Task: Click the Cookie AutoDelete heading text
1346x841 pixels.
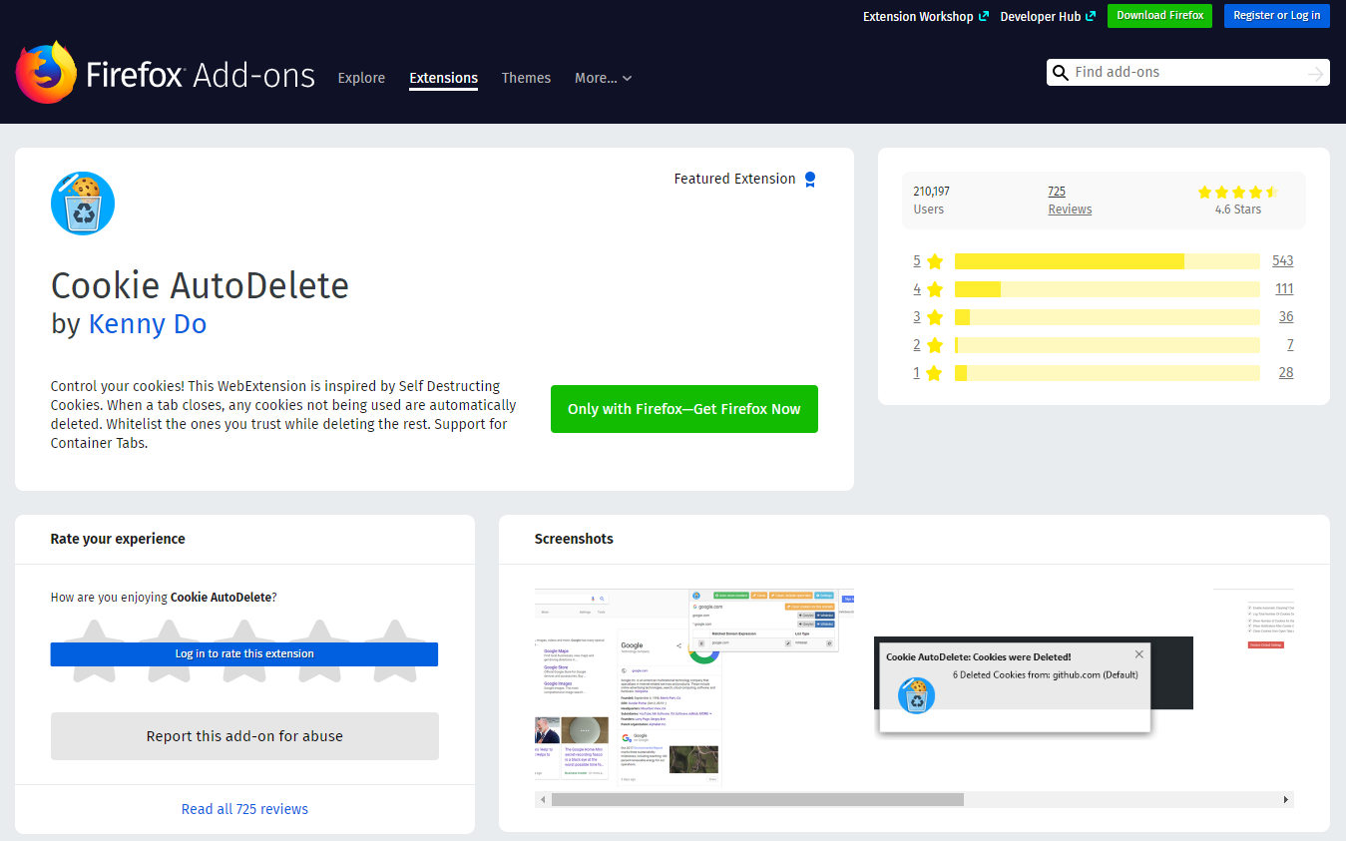Action: pyautogui.click(x=200, y=286)
